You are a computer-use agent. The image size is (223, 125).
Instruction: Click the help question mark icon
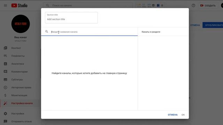click(x=193, y=6)
